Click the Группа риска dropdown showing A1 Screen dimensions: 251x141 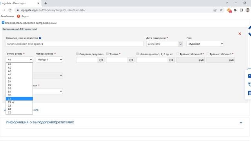pos(19,60)
